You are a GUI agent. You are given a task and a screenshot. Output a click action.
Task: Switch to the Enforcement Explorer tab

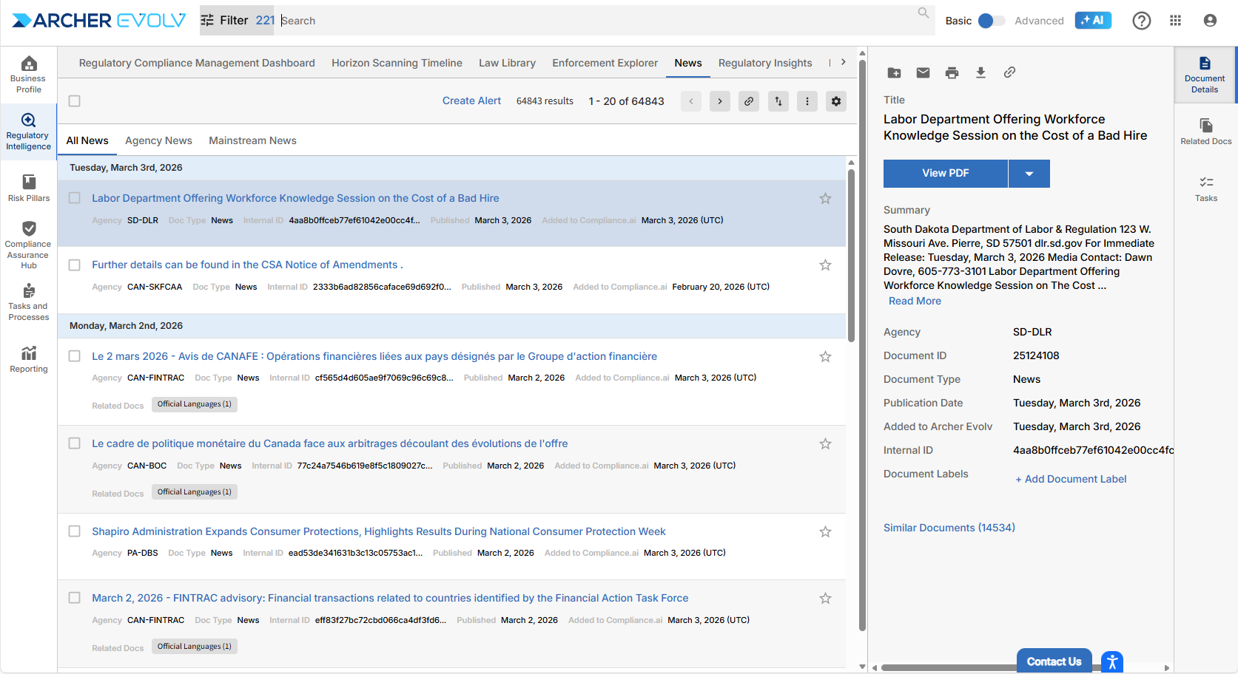tap(605, 63)
